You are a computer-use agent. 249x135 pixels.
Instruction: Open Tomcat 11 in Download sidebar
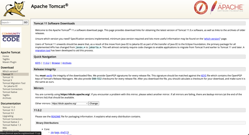8,74
